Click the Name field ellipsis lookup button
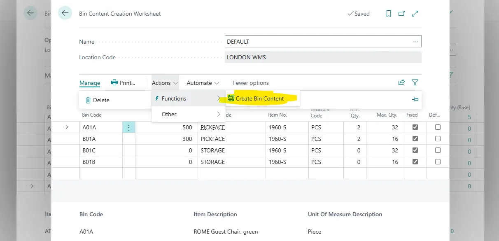 coord(416,42)
